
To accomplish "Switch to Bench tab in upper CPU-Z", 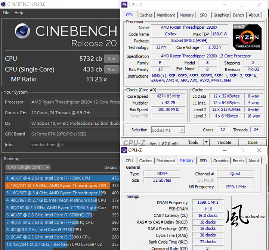I will tap(238, 15).
